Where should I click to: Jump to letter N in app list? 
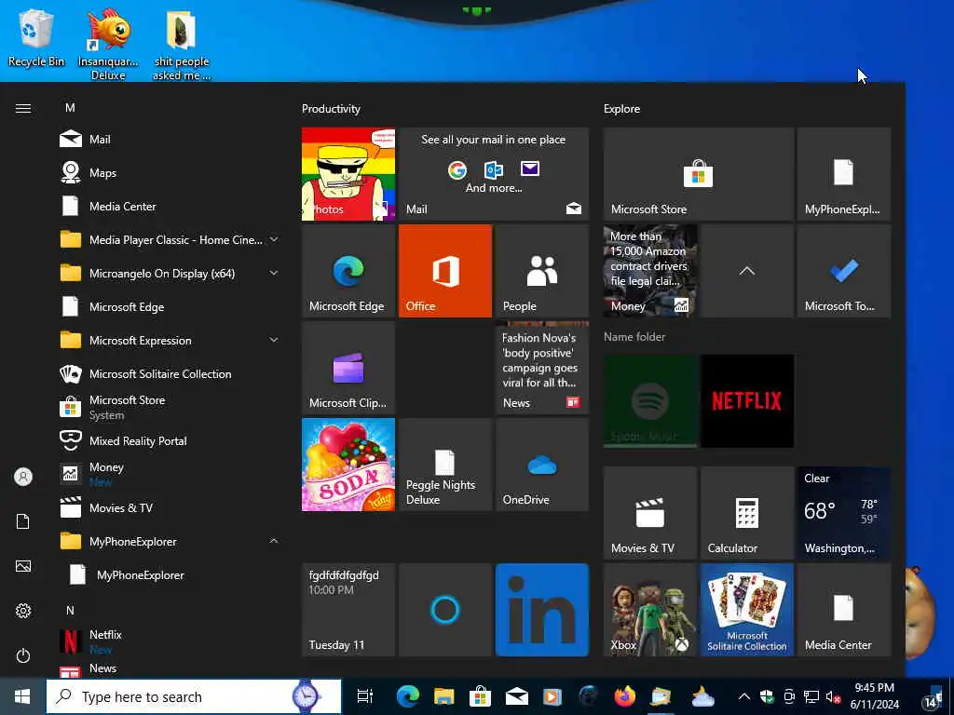click(70, 610)
